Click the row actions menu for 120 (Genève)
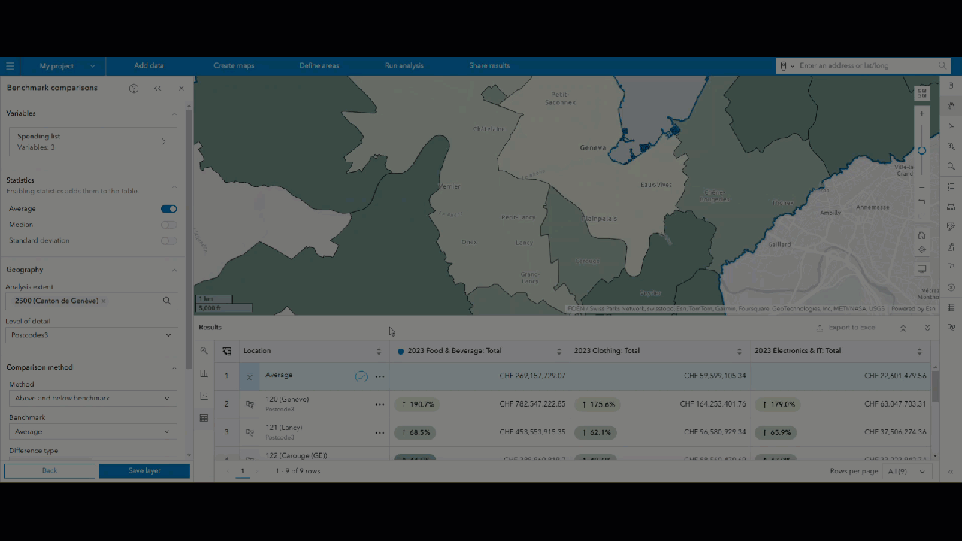The width and height of the screenshot is (962, 541). coord(380,404)
